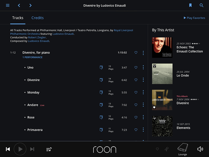Favorite Divenire, for piano with heart
Image resolution: width=209 pixels, height=157 pixels.
pyautogui.click(x=136, y=52)
